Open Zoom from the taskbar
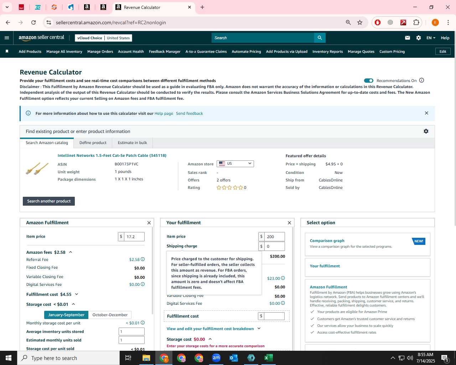The height and width of the screenshot is (365, 456). coord(216,358)
